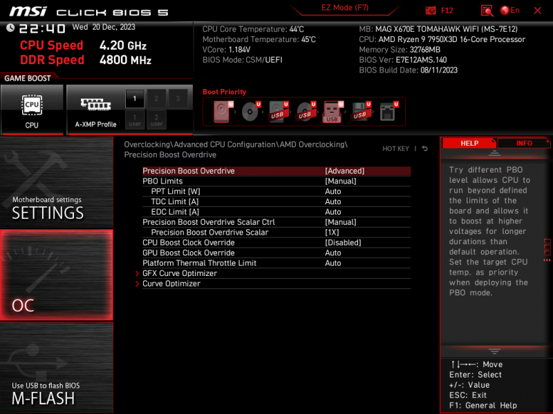Open the BIOS search icon
The width and height of the screenshot is (553, 414).
pyautogui.click(x=487, y=10)
